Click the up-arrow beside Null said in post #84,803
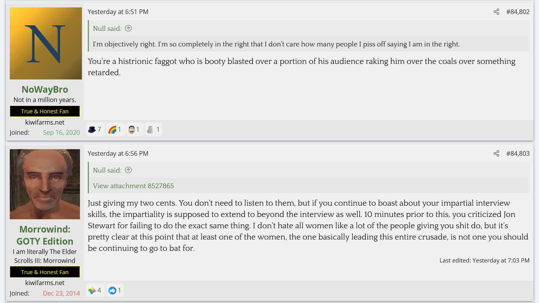Viewport: 539px width, 303px height. (x=128, y=170)
